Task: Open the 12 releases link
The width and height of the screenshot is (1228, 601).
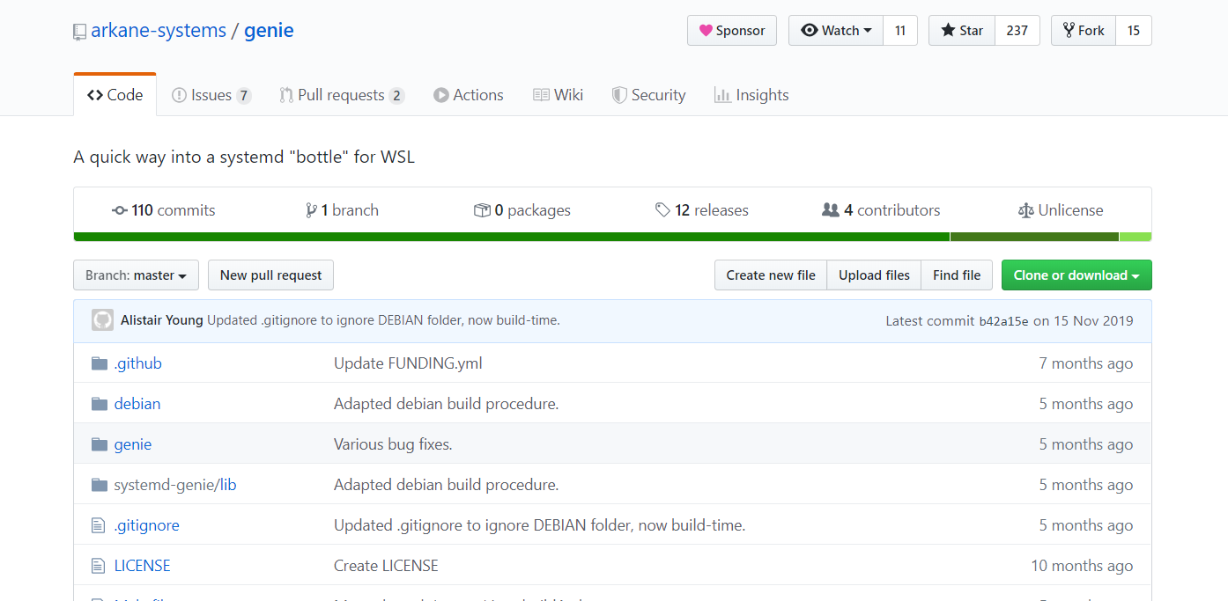Action: point(702,210)
